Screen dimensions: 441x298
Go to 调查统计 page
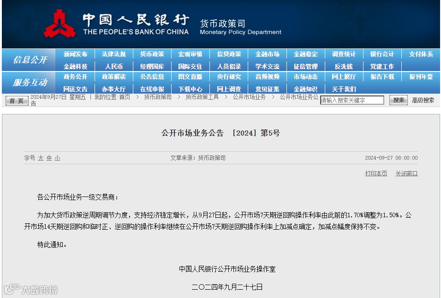point(344,54)
